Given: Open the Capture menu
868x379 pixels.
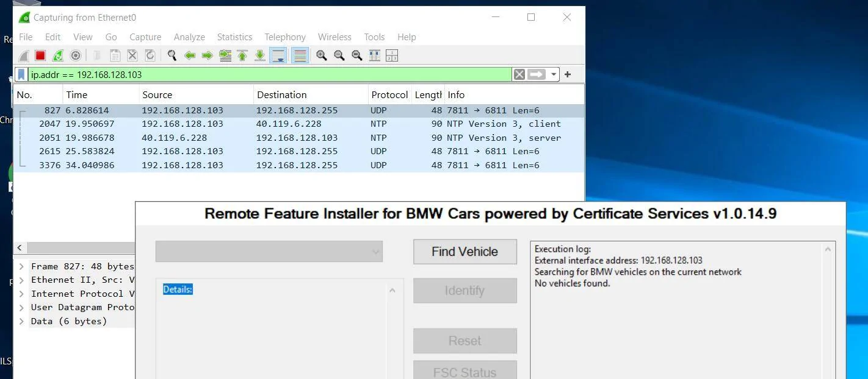Looking at the screenshot, I should click(145, 37).
